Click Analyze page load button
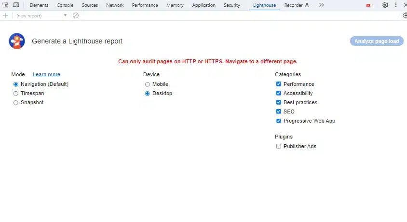Viewport: 407px width, 222px height. pos(377,41)
